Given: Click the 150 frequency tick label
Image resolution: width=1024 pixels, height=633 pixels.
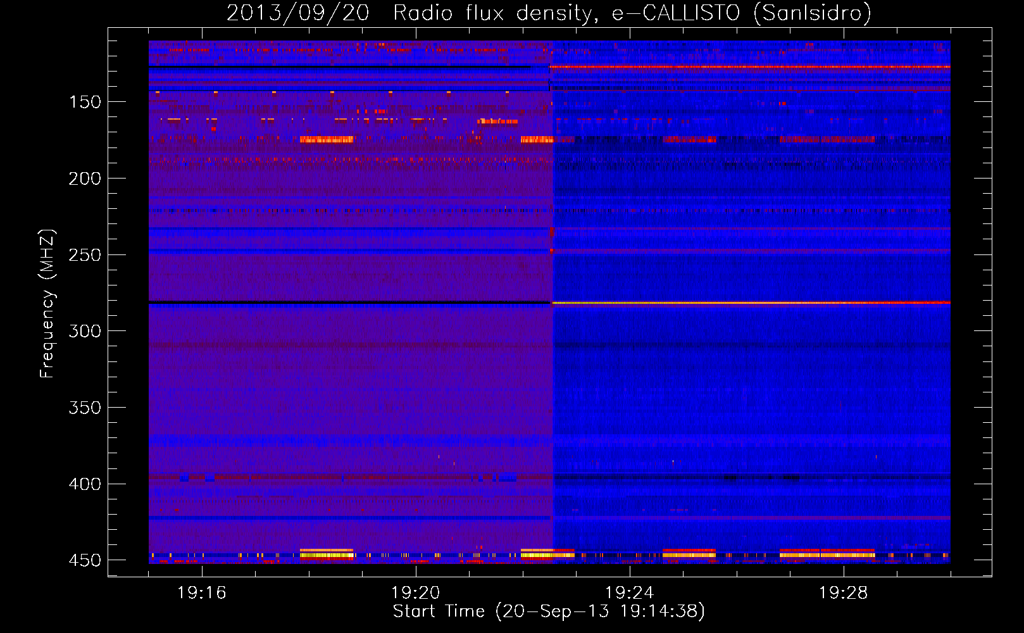Looking at the screenshot, I should [x=85, y=102].
